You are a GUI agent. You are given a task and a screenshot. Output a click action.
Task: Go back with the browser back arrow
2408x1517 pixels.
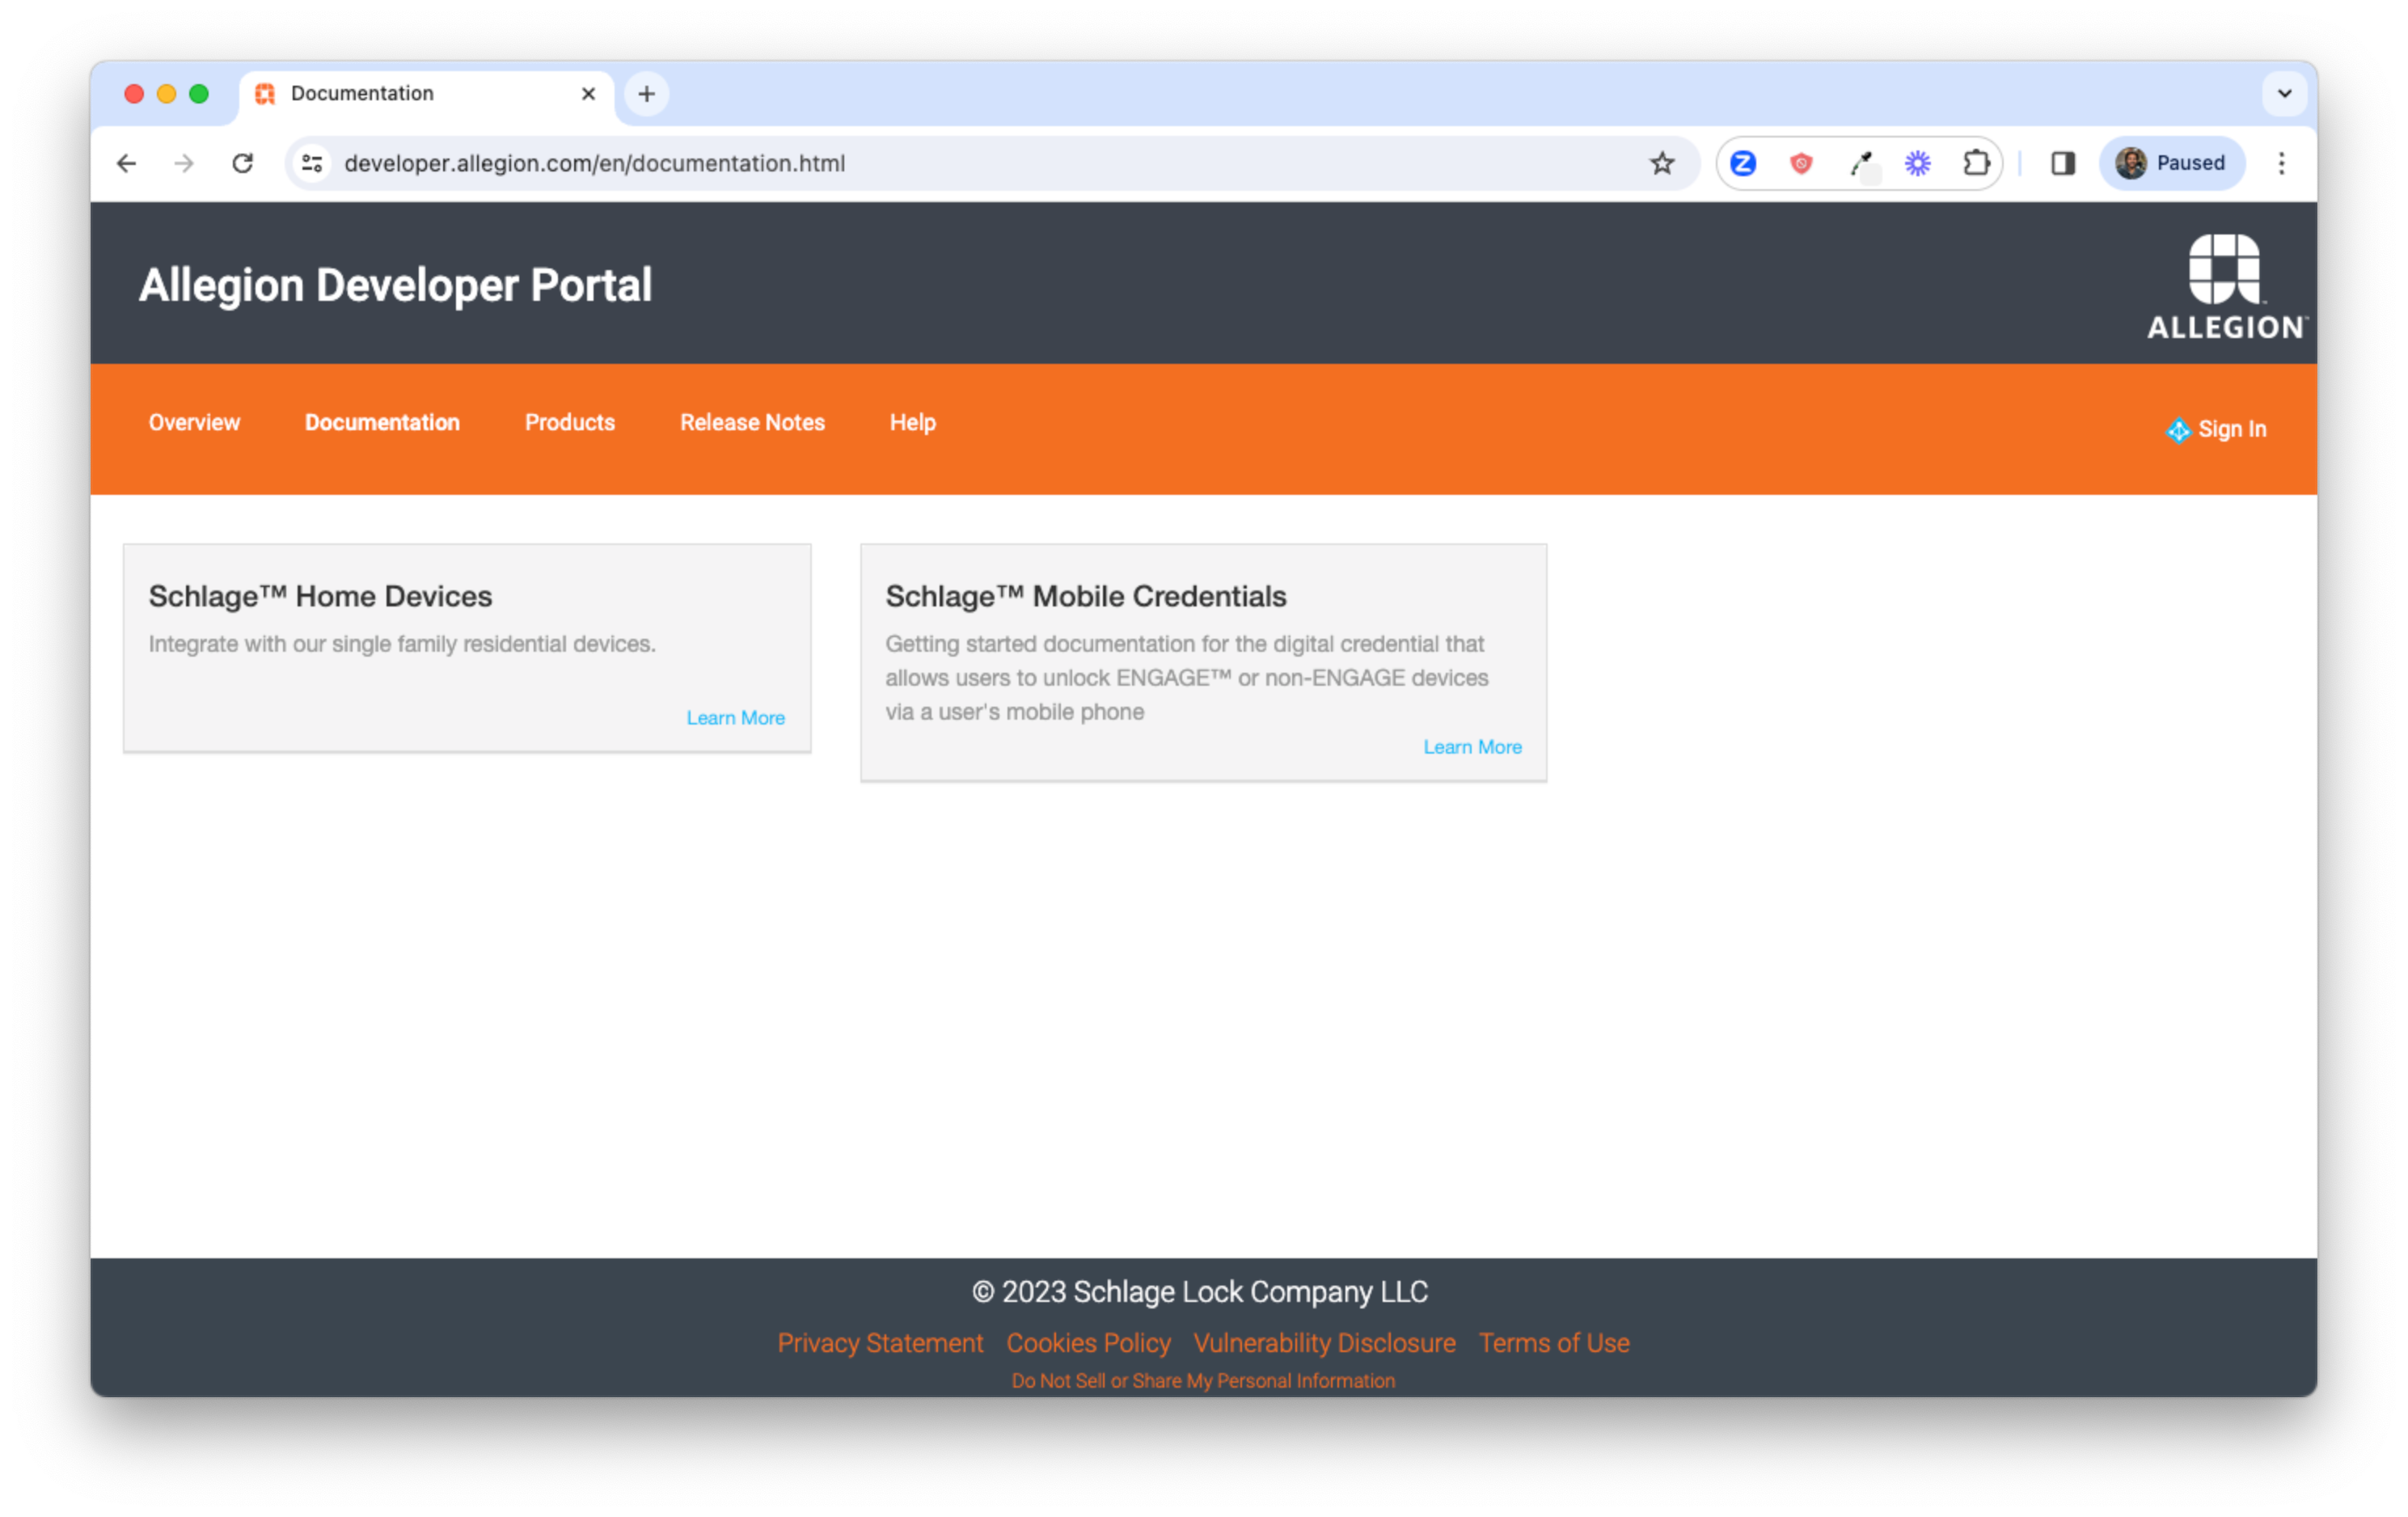[126, 163]
